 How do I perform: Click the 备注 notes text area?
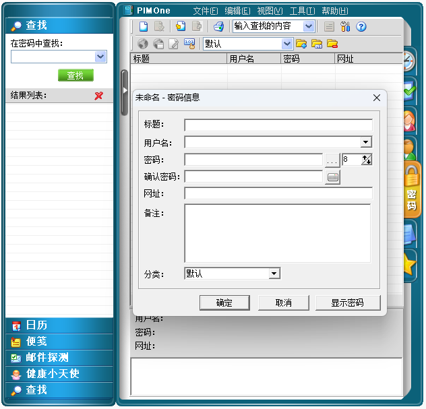click(x=278, y=233)
